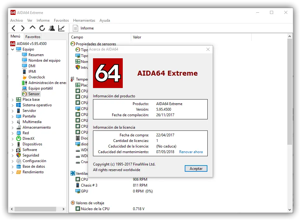Collapse the Equipo tree node
This screenshot has width=301, height=221.
coord(13,49)
